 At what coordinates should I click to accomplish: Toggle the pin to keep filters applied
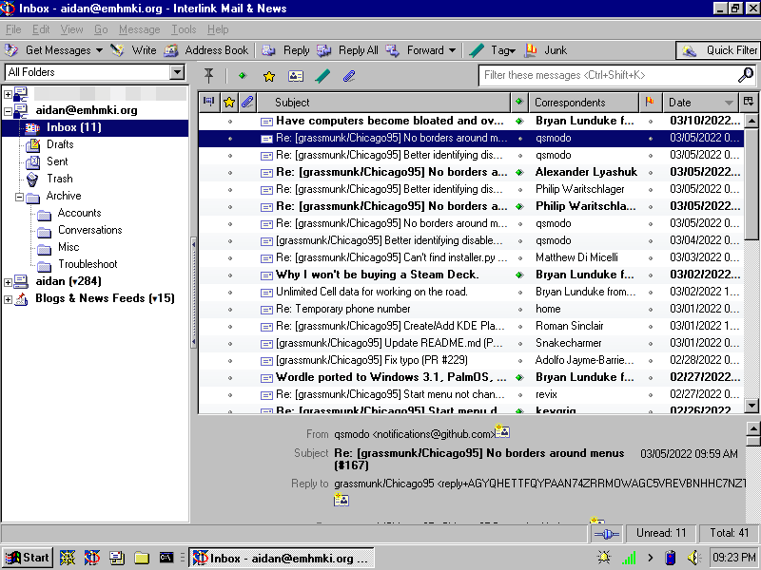coord(209,76)
